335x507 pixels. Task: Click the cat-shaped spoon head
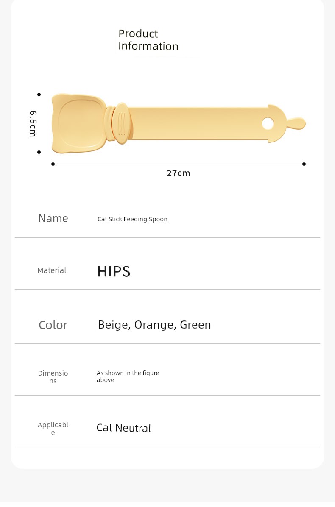[79, 123]
